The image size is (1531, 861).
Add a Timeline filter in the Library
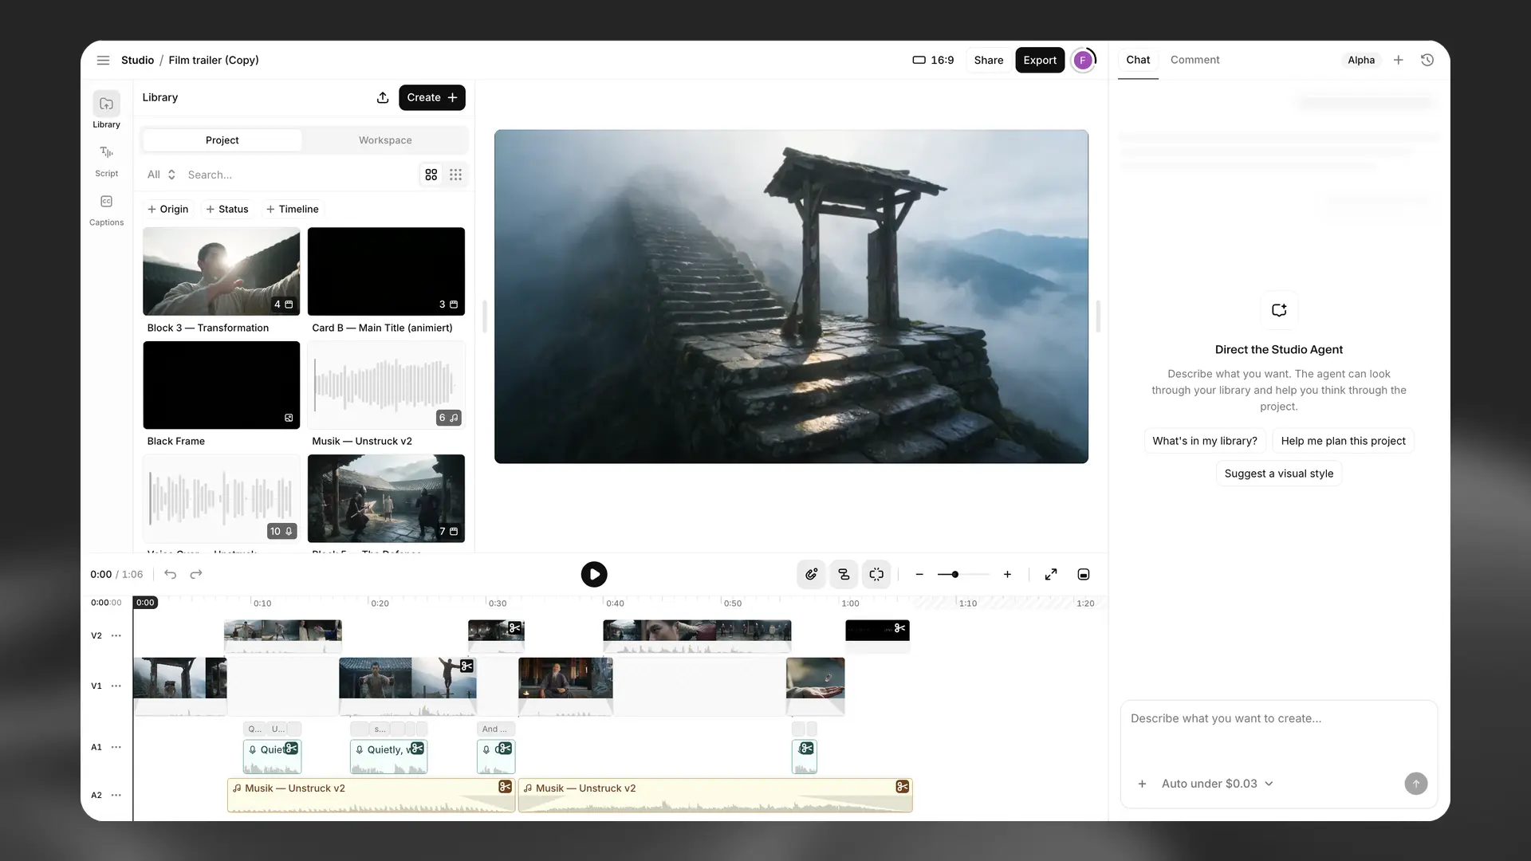293,209
